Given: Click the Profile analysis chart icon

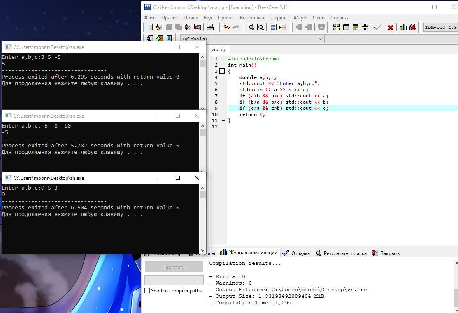Looking at the screenshot, I should [403, 27].
